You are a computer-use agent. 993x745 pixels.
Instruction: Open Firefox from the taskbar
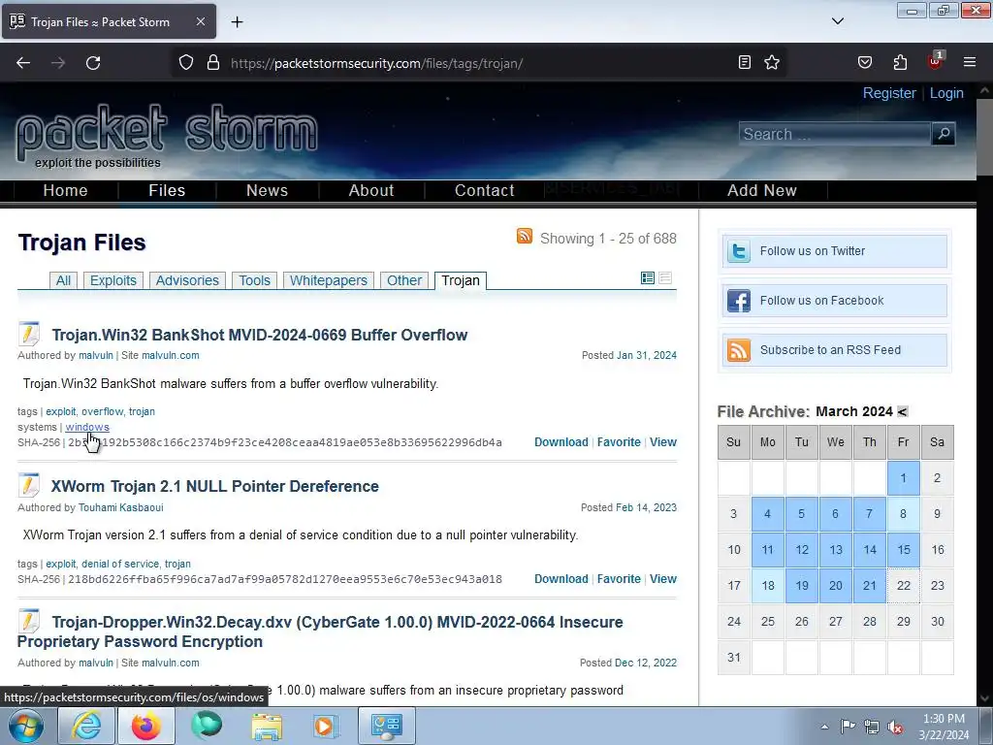click(146, 726)
